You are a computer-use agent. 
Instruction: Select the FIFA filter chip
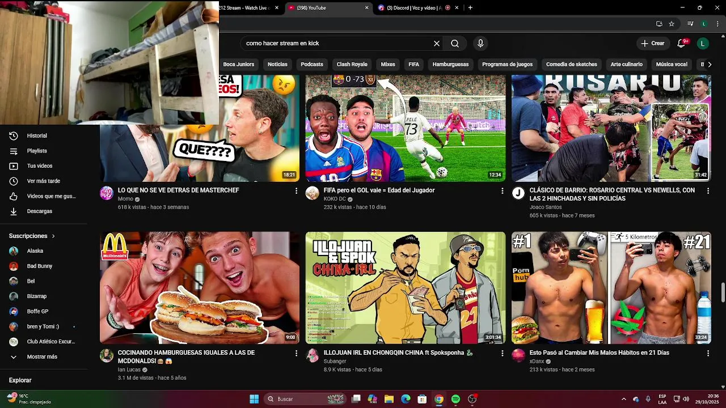[414, 65]
